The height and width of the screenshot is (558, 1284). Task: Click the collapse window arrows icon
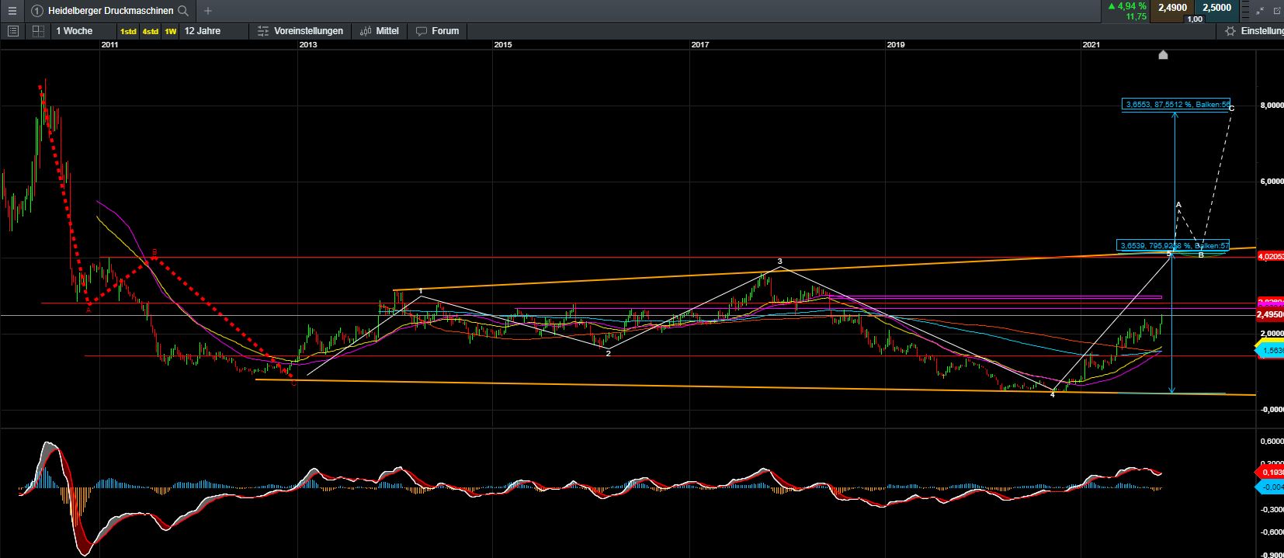(1260, 10)
